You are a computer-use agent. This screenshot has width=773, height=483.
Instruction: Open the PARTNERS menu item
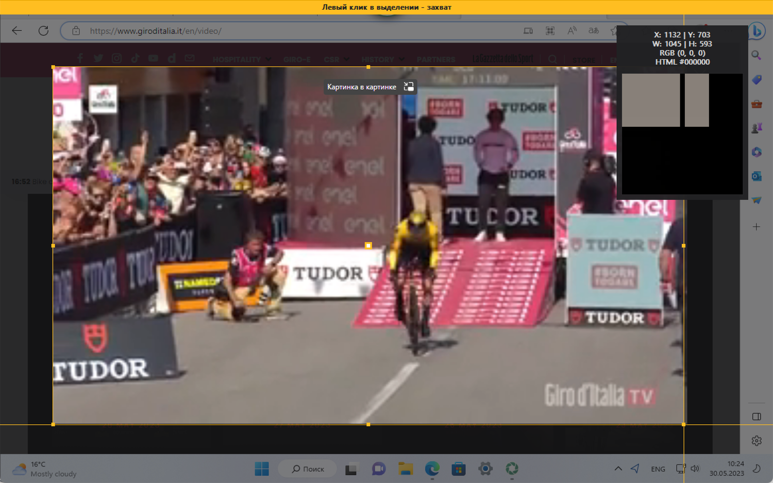(436, 59)
